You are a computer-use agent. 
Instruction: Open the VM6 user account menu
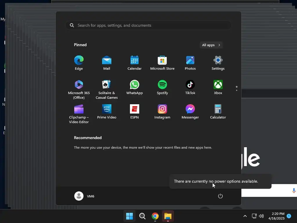(84, 196)
